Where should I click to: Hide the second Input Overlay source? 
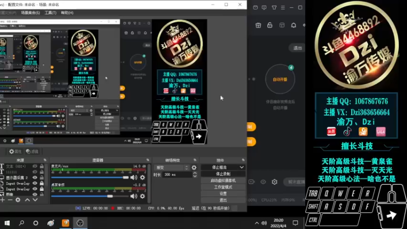[x=35, y=189]
